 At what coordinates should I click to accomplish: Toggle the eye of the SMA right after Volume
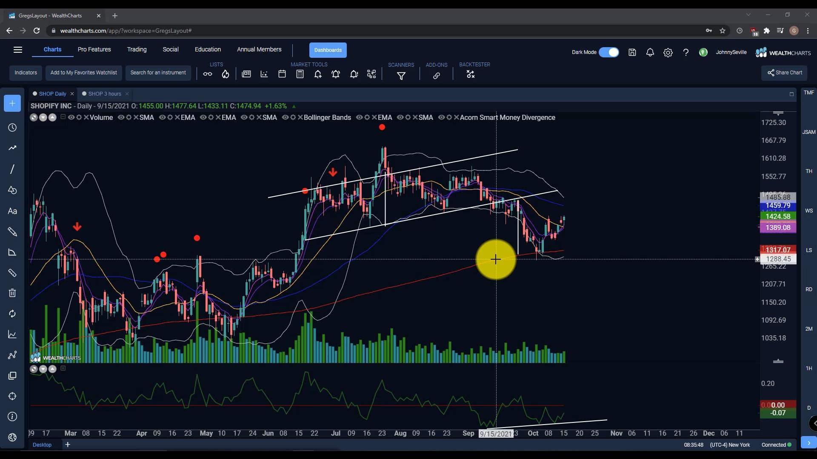[121, 117]
